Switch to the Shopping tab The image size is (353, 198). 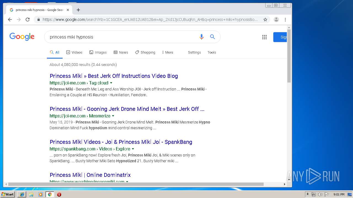click(x=145, y=52)
